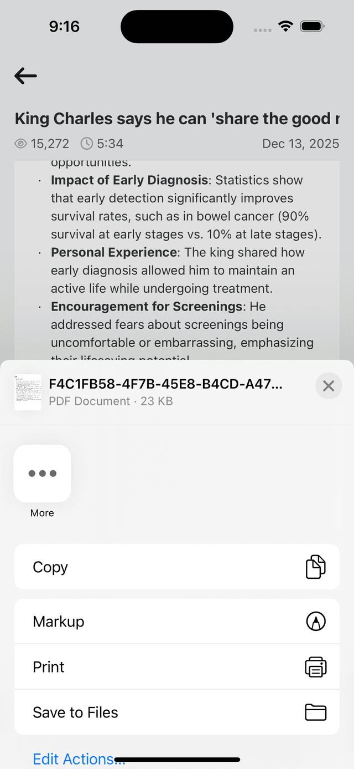Image resolution: width=354 pixels, height=769 pixels.
Task: Tap the eye view-count icon
Action: point(21,144)
